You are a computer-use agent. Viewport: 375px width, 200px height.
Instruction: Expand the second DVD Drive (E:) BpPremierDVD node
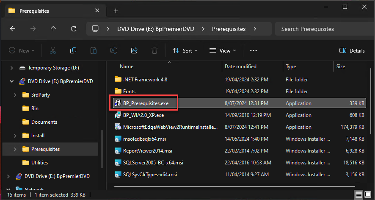(x=8, y=176)
